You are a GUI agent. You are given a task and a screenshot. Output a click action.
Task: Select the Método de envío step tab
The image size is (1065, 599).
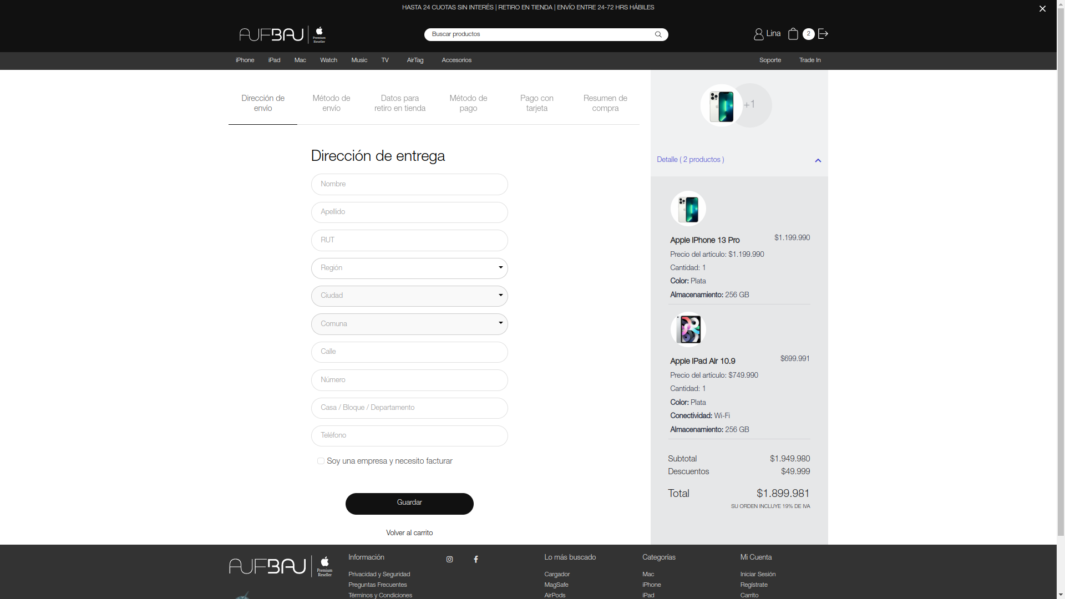coord(331,103)
